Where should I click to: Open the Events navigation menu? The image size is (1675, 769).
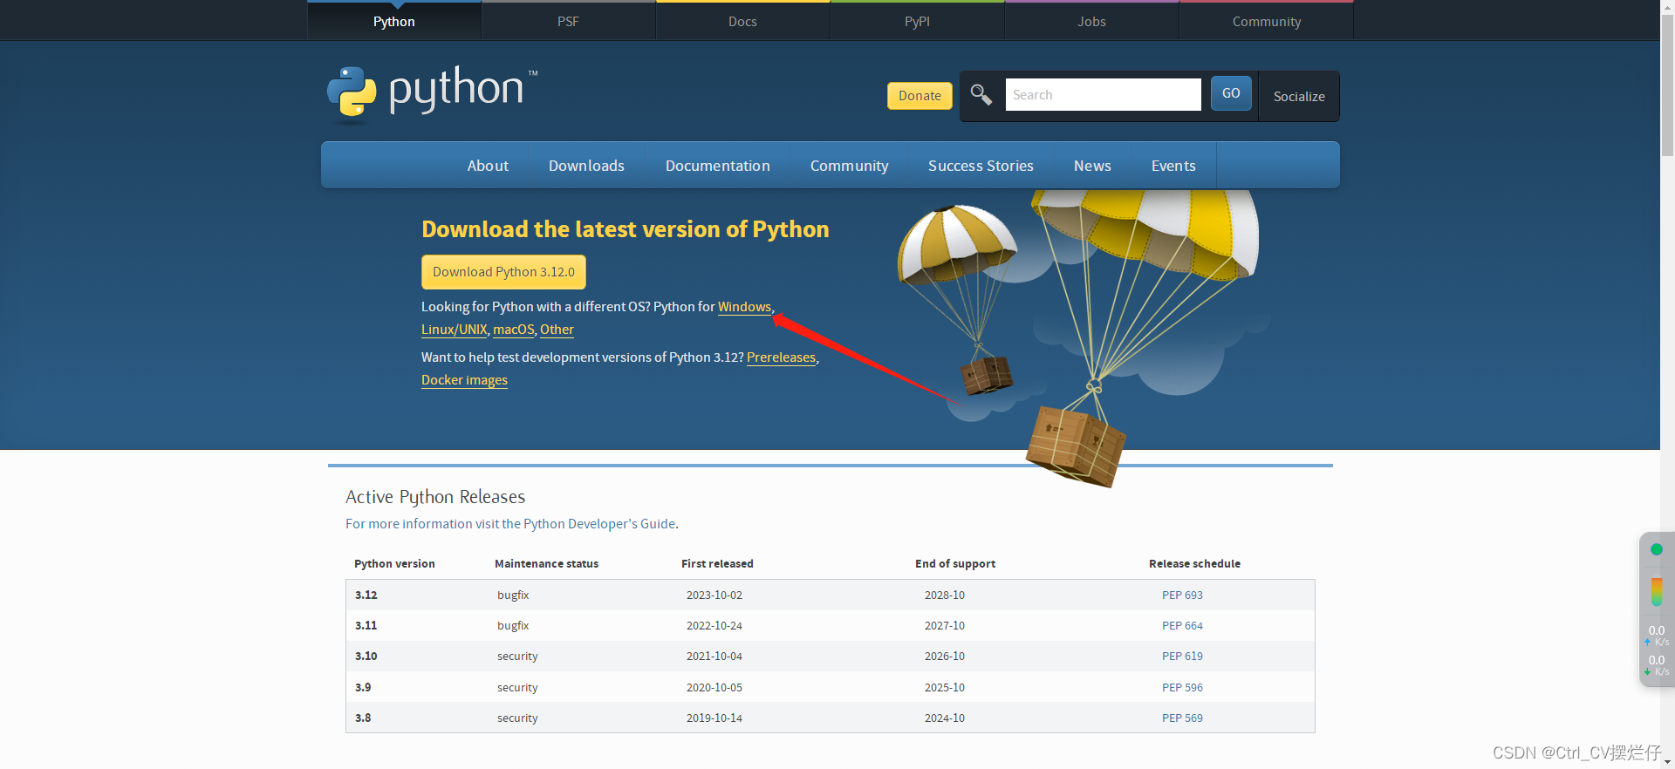[x=1173, y=166]
